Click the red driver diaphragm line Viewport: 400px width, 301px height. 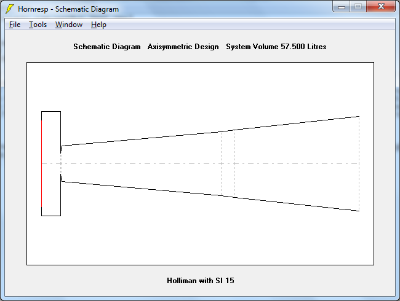click(x=42, y=164)
